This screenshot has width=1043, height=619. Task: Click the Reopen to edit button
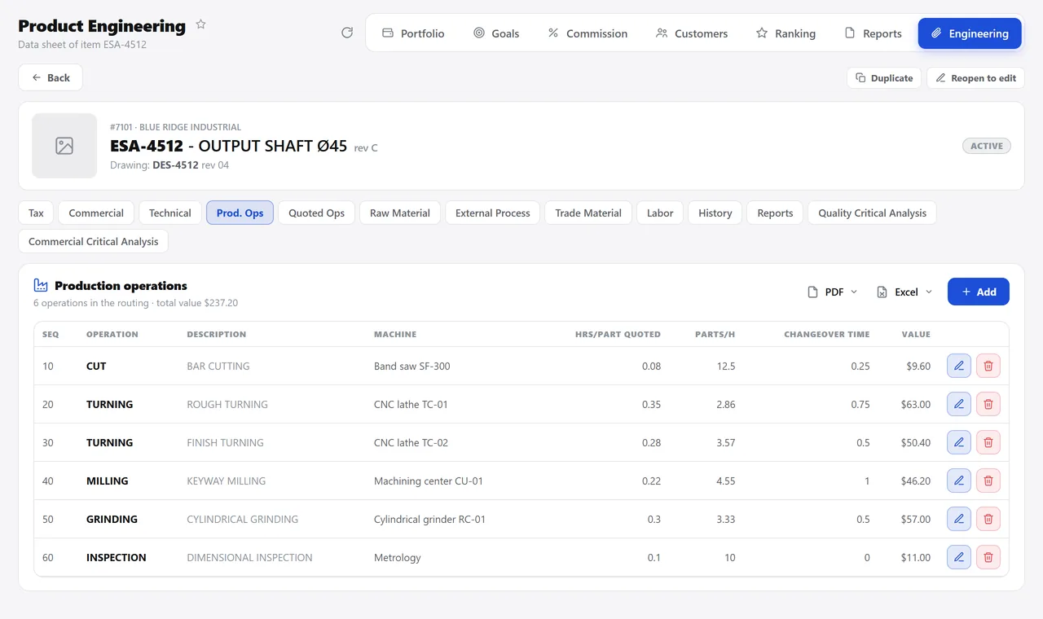tap(975, 77)
